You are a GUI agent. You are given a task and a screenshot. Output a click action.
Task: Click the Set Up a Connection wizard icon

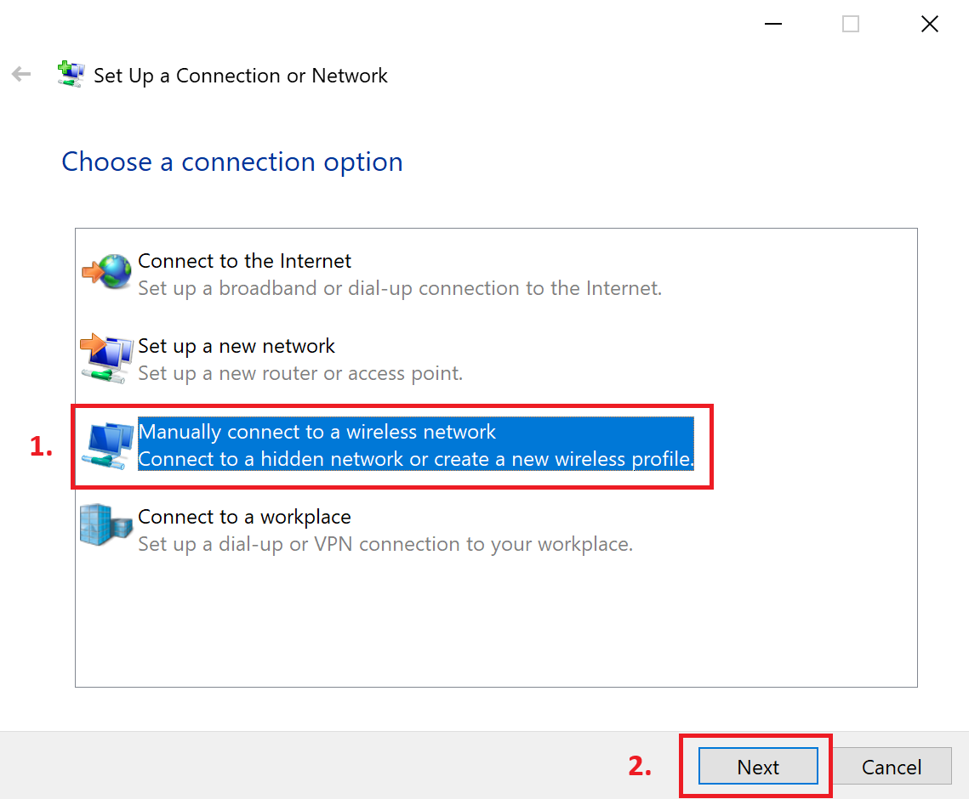pyautogui.click(x=71, y=74)
